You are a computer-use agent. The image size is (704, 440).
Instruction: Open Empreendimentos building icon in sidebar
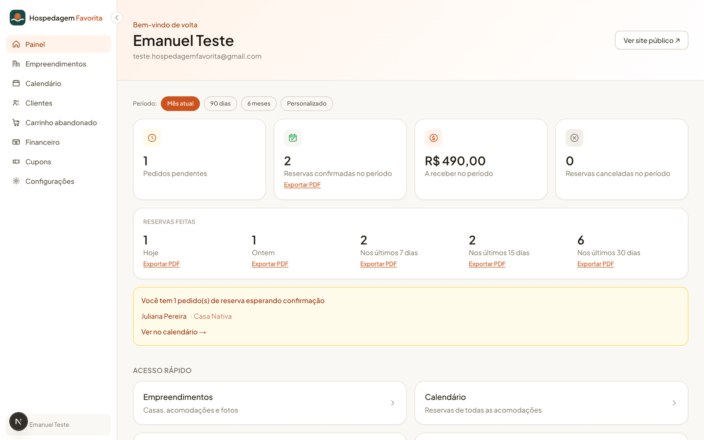(16, 64)
